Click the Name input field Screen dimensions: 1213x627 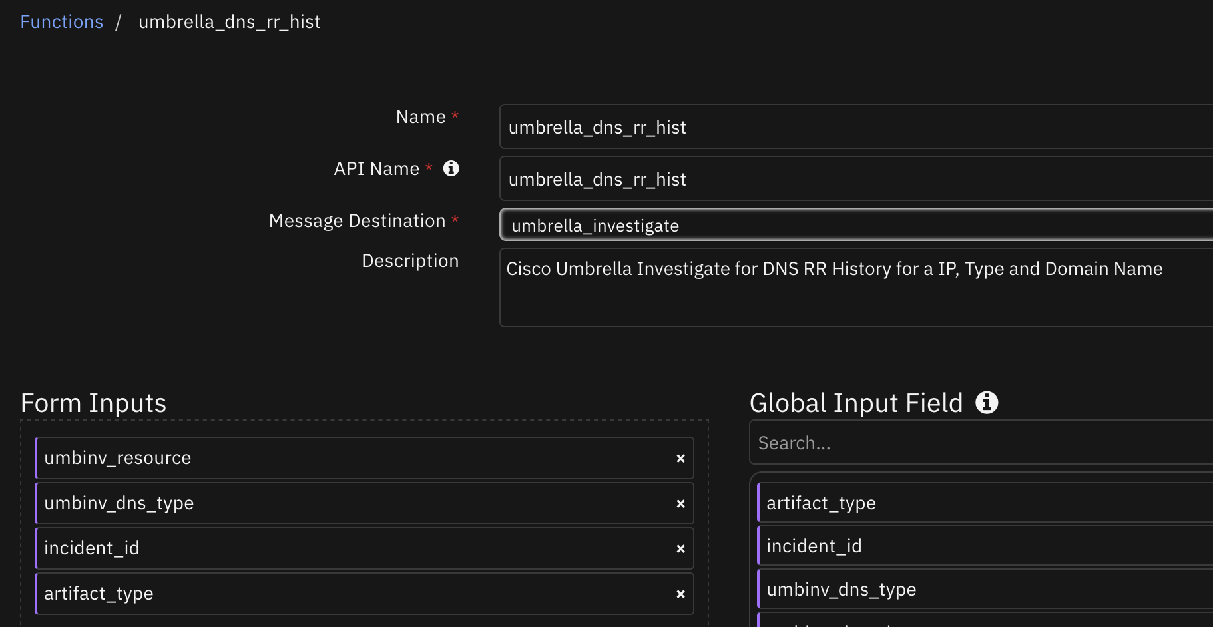point(856,126)
